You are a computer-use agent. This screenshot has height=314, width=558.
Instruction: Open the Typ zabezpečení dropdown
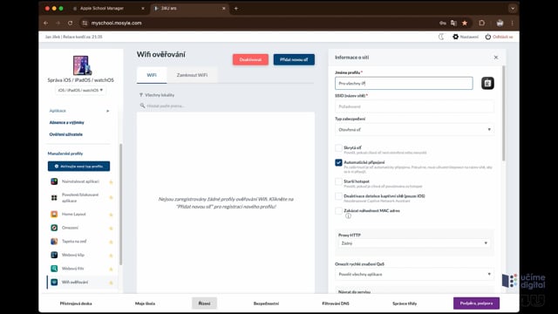pyautogui.click(x=414, y=130)
